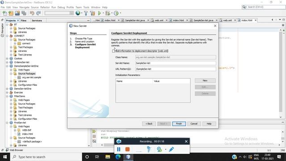Click the globe browser icon in toolbar
The image size is (286, 161).
(78, 13)
